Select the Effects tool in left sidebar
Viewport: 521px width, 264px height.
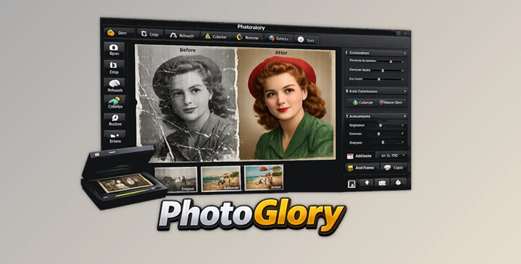click(x=115, y=137)
